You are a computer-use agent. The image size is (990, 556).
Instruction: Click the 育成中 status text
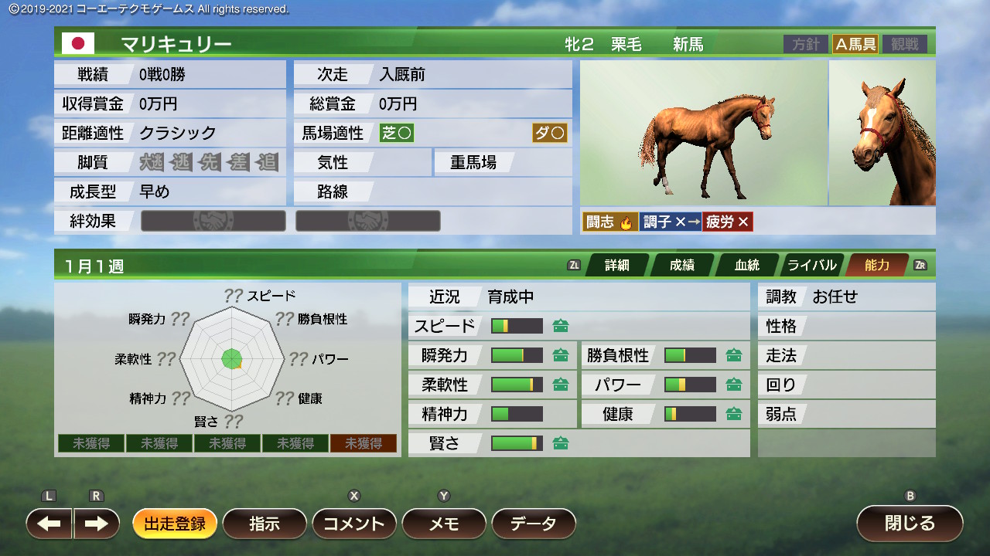coord(510,297)
